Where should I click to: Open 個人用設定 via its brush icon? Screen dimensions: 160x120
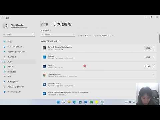4,57
